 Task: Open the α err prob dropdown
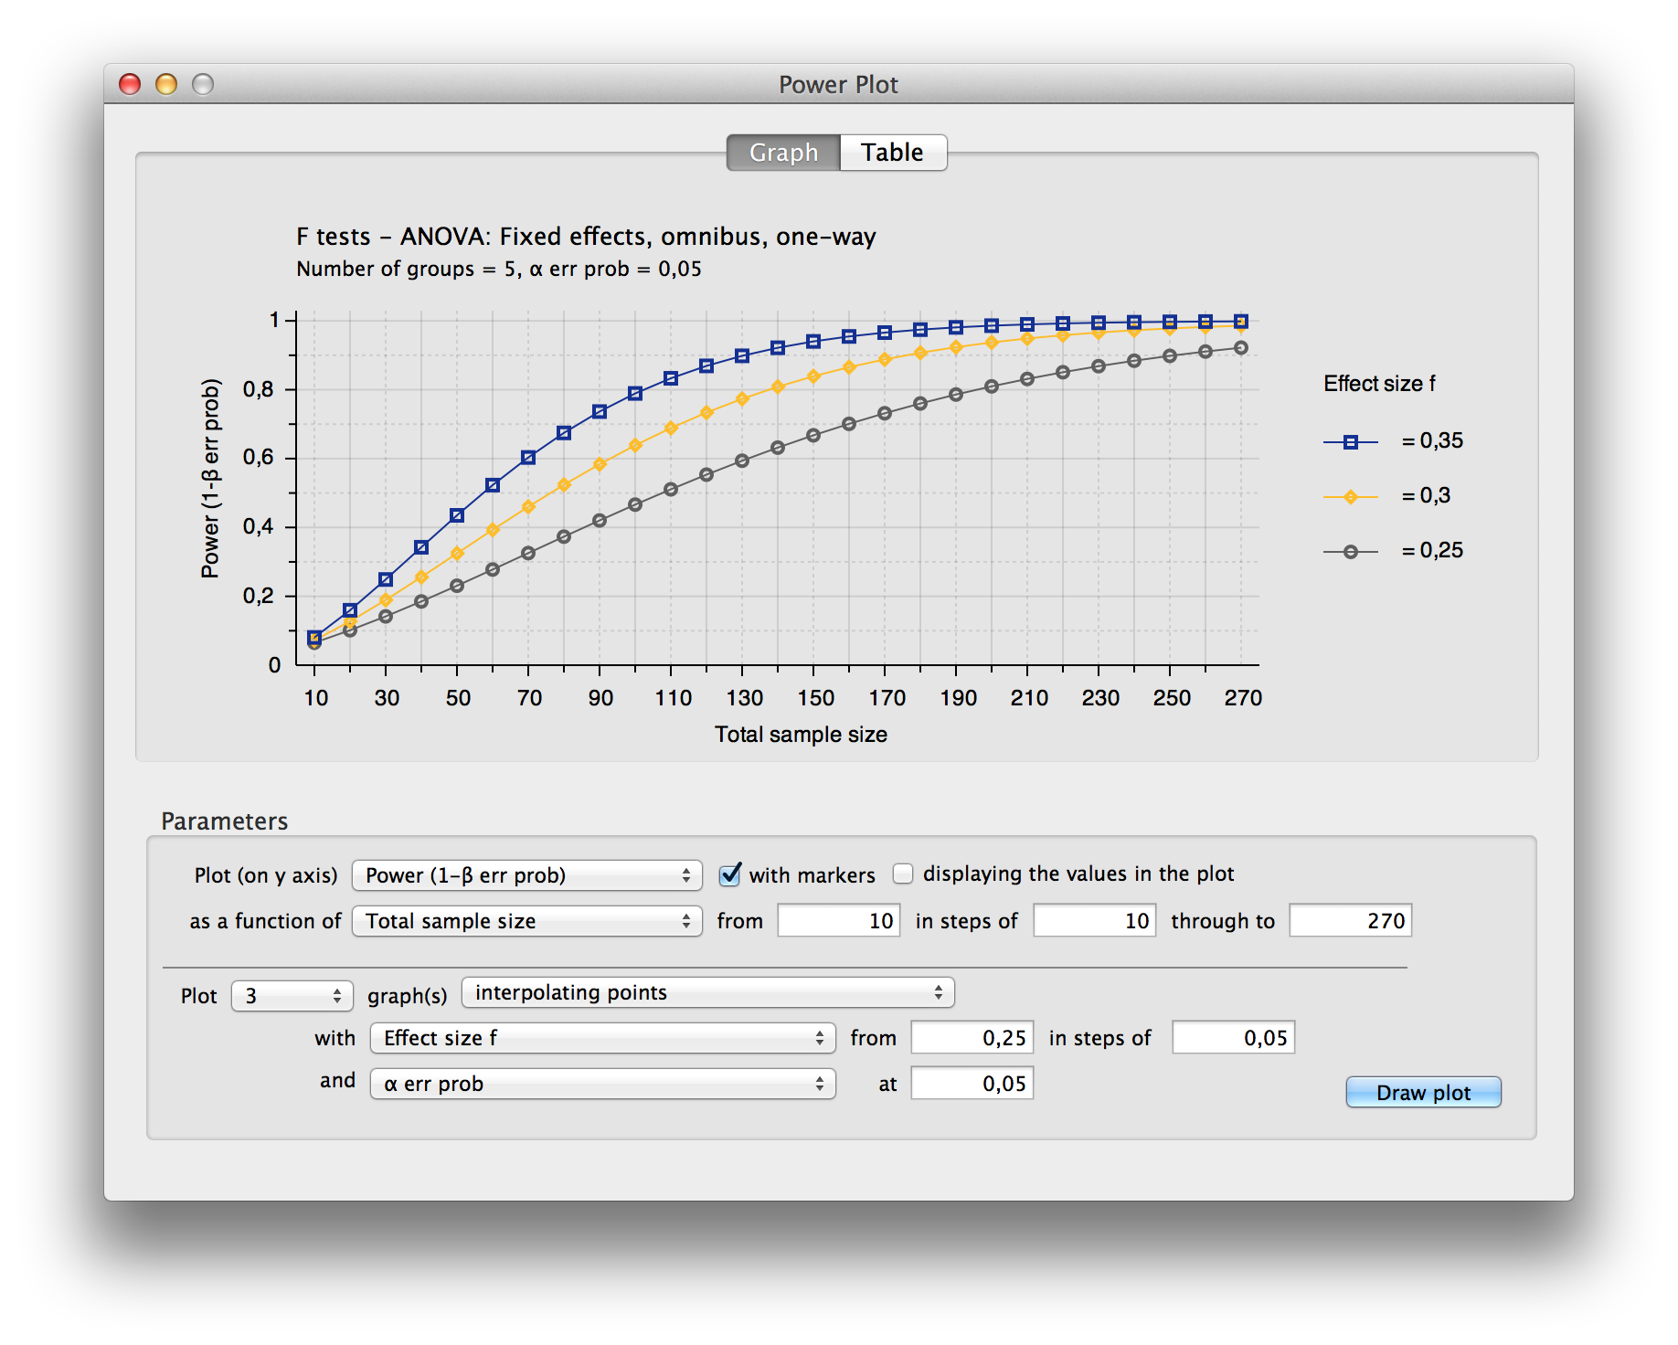[x=603, y=1084]
